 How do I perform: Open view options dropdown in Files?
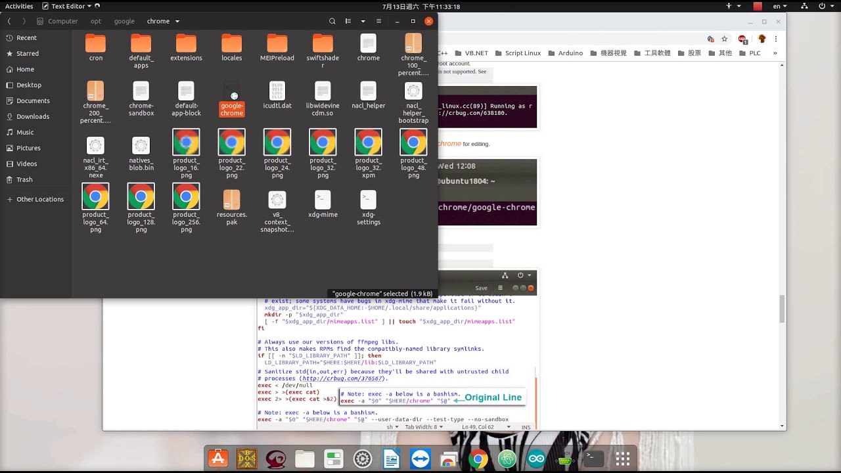coord(363,21)
